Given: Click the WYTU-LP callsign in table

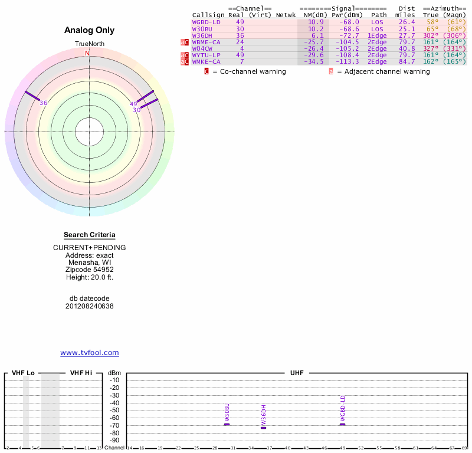Looking at the screenshot, I should click(x=206, y=55).
